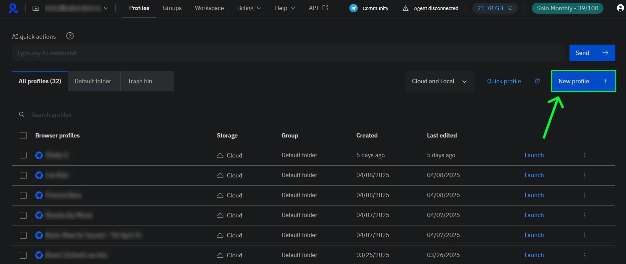Open the Multilogin logo home icon
The width and height of the screenshot is (626, 264).
(x=13, y=8)
